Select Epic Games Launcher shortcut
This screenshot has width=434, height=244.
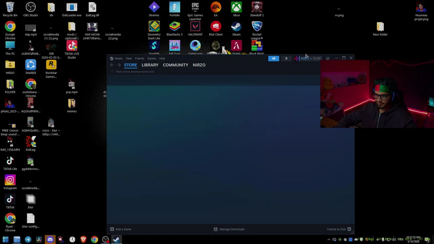click(195, 11)
